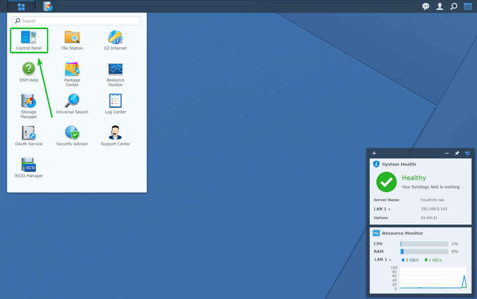Launch Package Center
This screenshot has width=477, height=299.
(72, 75)
